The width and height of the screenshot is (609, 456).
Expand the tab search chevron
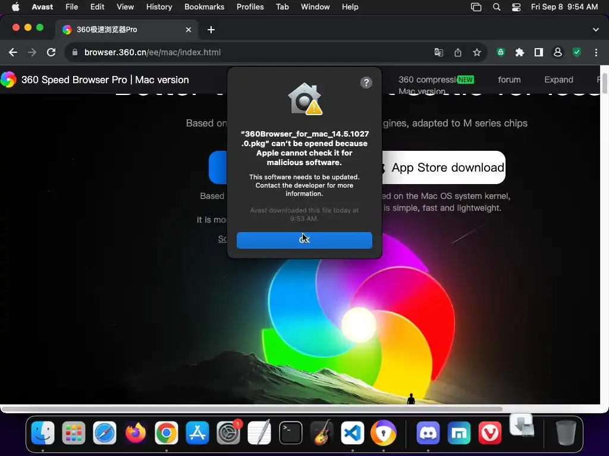596,30
